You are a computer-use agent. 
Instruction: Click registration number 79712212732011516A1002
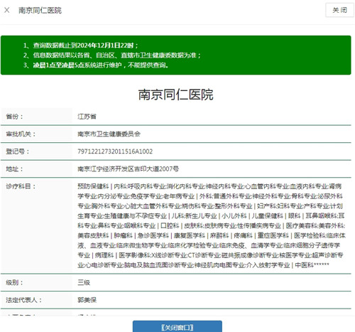115,151
